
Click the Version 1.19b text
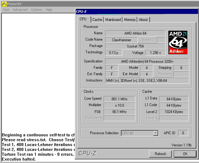pyautogui.click(x=181, y=145)
